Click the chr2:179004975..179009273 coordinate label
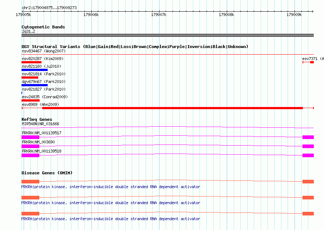Viewport: 324px width, 230px height. (x=49, y=8)
